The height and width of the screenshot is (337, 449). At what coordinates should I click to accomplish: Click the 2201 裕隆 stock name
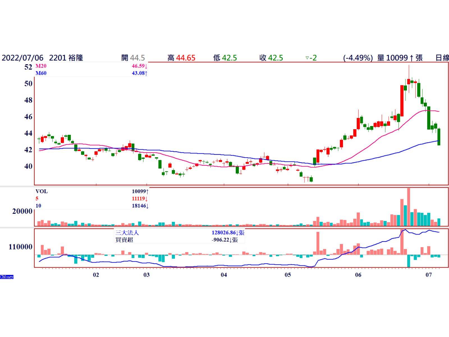66,58
